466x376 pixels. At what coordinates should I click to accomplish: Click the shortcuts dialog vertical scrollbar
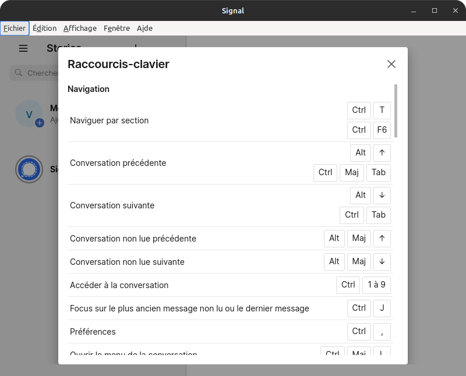[396, 111]
